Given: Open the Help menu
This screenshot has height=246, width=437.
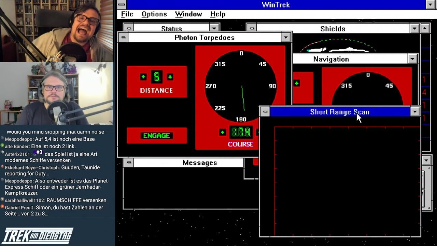Looking at the screenshot, I should coord(217,14).
